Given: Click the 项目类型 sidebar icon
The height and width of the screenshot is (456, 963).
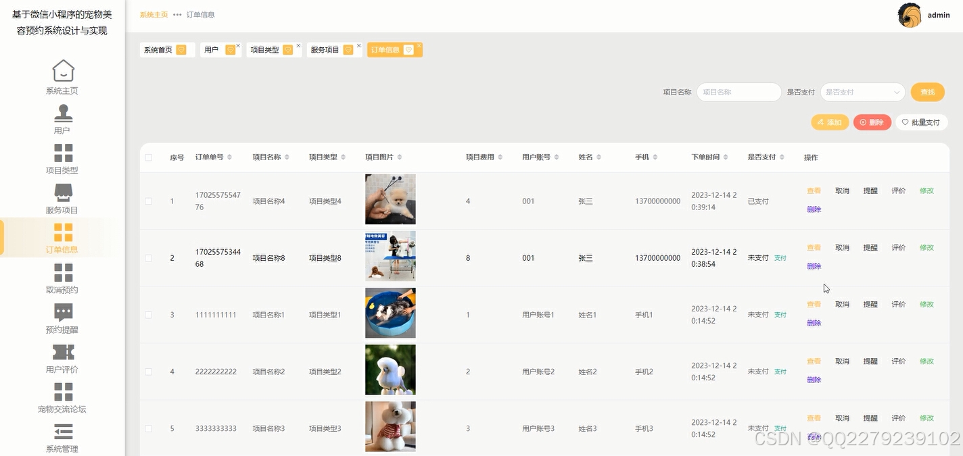Looking at the screenshot, I should [63, 154].
